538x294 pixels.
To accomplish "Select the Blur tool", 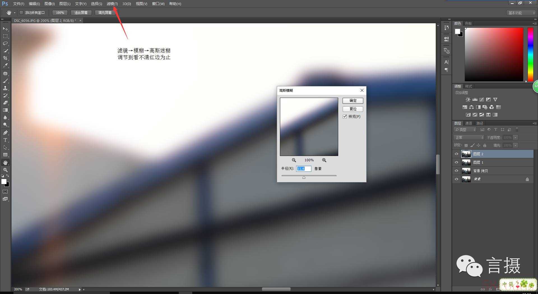I will 5,117.
